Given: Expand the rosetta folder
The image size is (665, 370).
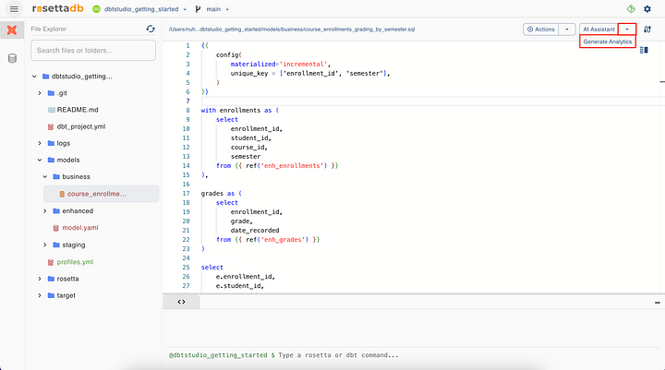Looking at the screenshot, I should click(40, 279).
